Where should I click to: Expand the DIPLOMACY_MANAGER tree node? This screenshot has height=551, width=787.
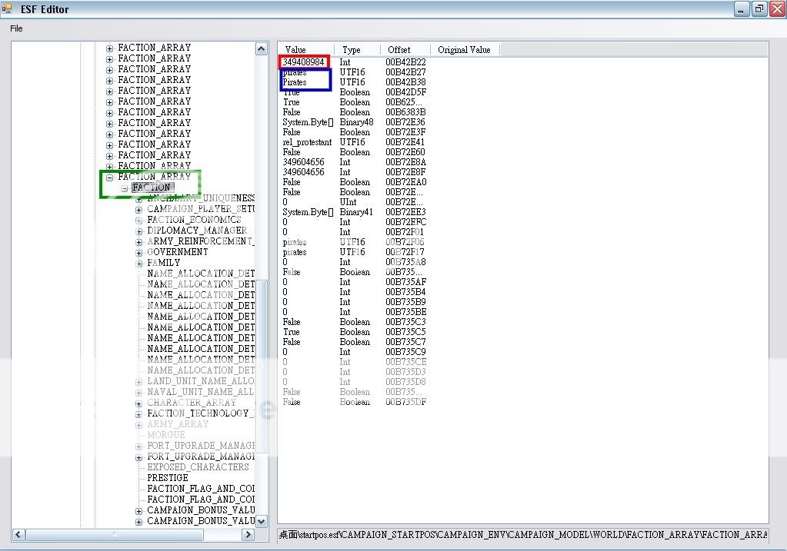point(139,231)
